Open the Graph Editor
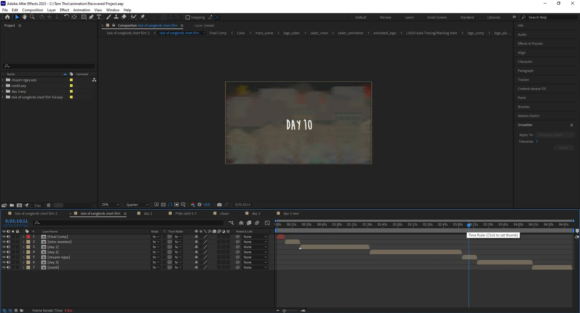This screenshot has width=580, height=313. tap(267, 223)
